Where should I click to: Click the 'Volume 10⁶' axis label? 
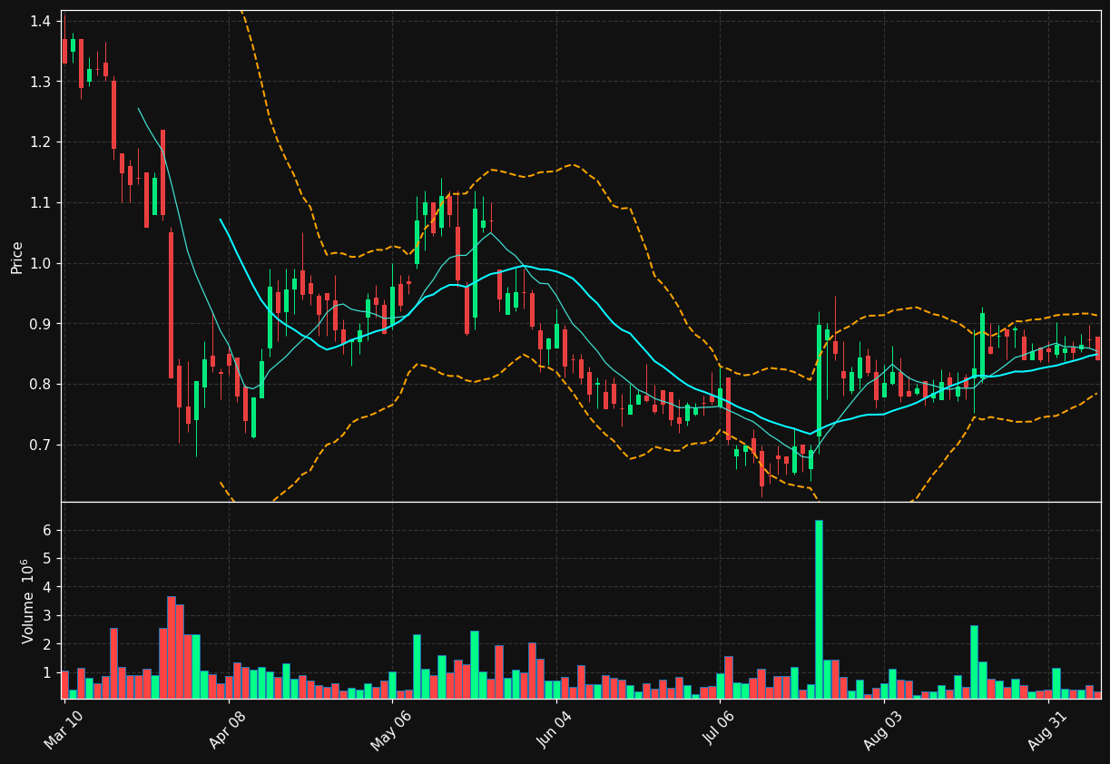(28, 601)
